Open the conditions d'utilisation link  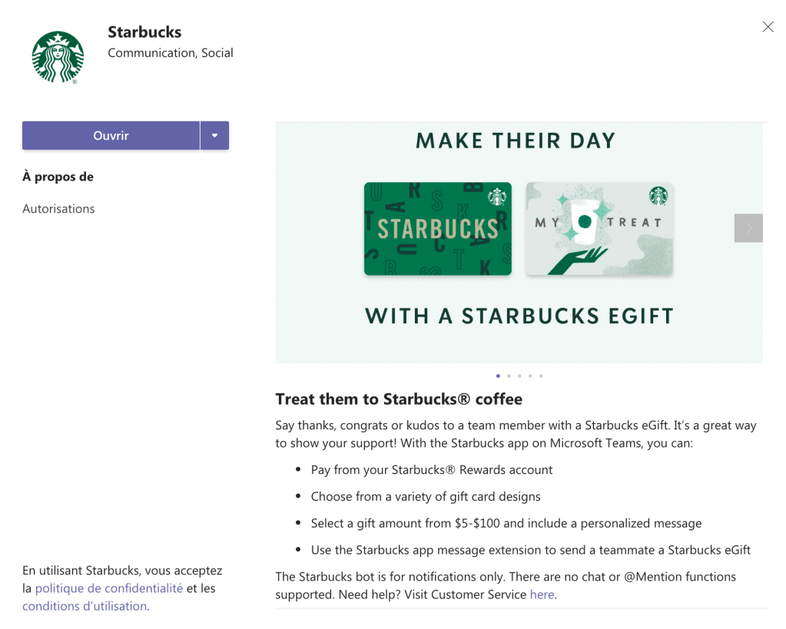click(x=84, y=606)
